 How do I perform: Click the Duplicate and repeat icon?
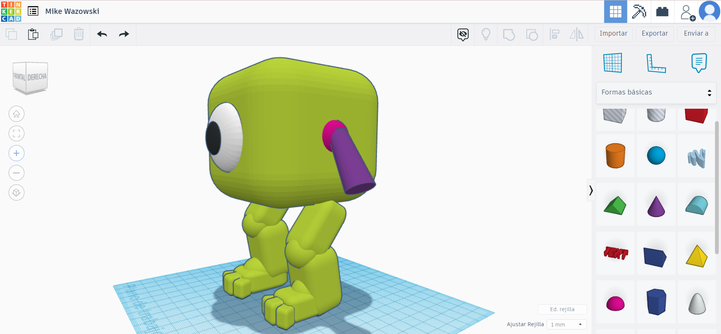[56, 34]
